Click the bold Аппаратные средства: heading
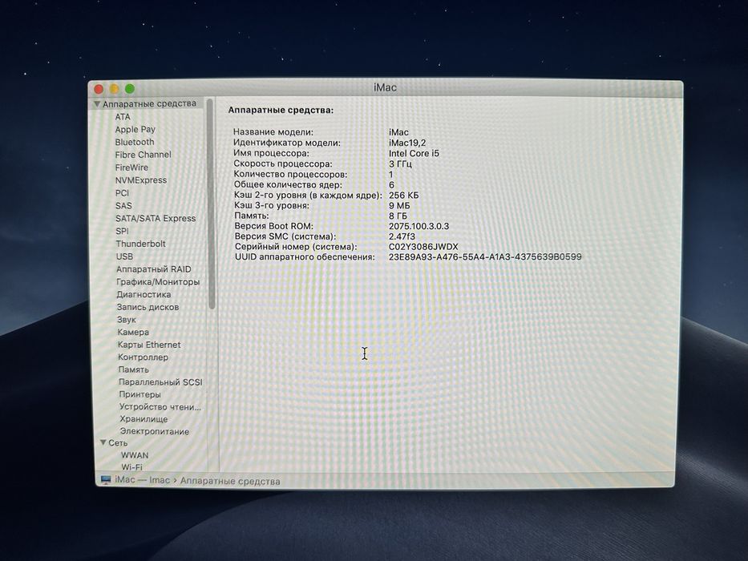Screen dimensions: 748x561 coord(281,111)
